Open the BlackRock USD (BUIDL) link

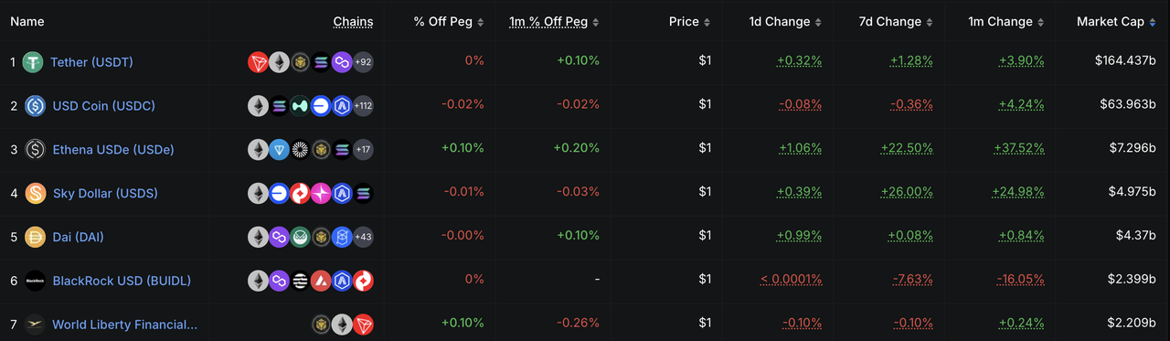(x=122, y=280)
